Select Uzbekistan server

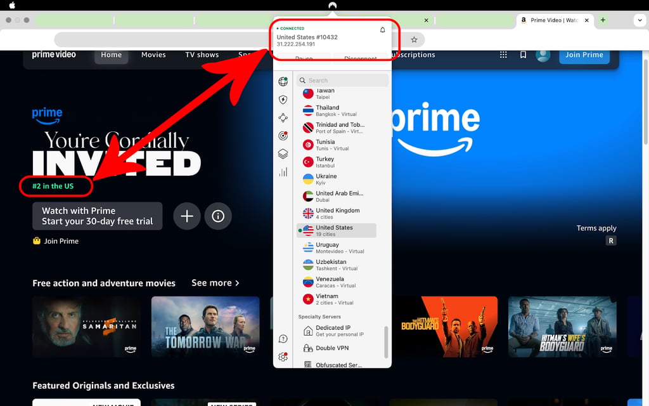[336, 265]
